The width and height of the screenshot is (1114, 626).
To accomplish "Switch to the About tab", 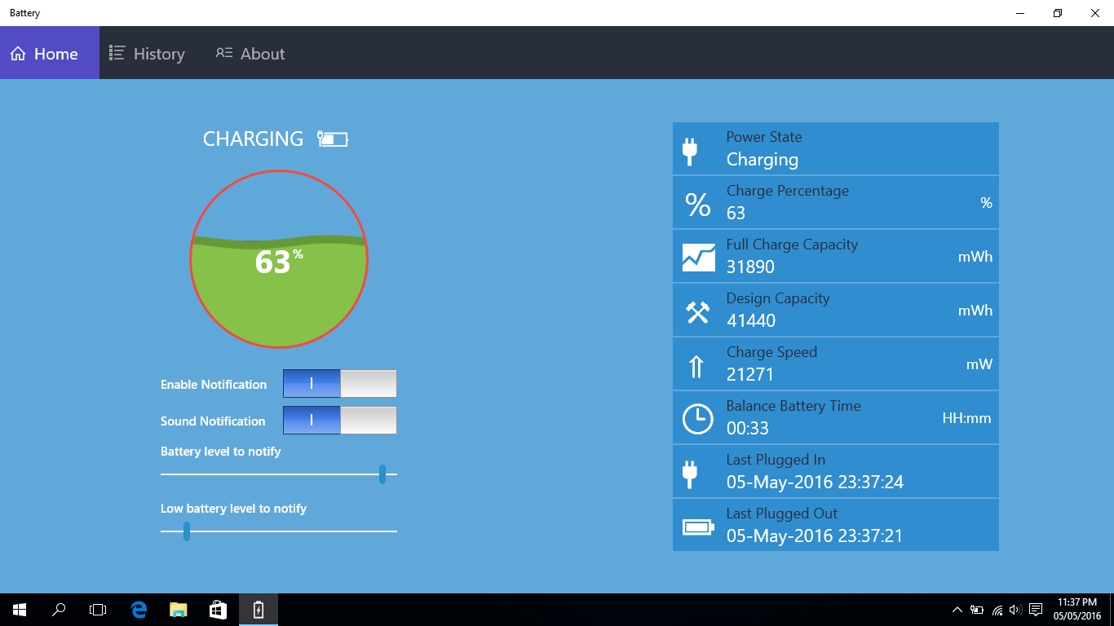I will (250, 54).
